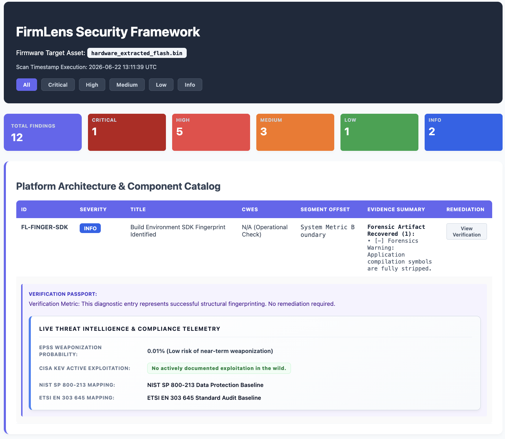Filter findings by Low severity
The width and height of the screenshot is (505, 439).
pyautogui.click(x=161, y=85)
